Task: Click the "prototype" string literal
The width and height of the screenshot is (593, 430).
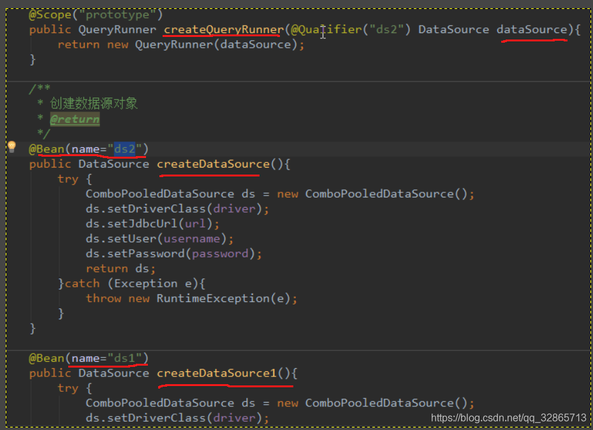Action: click(117, 15)
